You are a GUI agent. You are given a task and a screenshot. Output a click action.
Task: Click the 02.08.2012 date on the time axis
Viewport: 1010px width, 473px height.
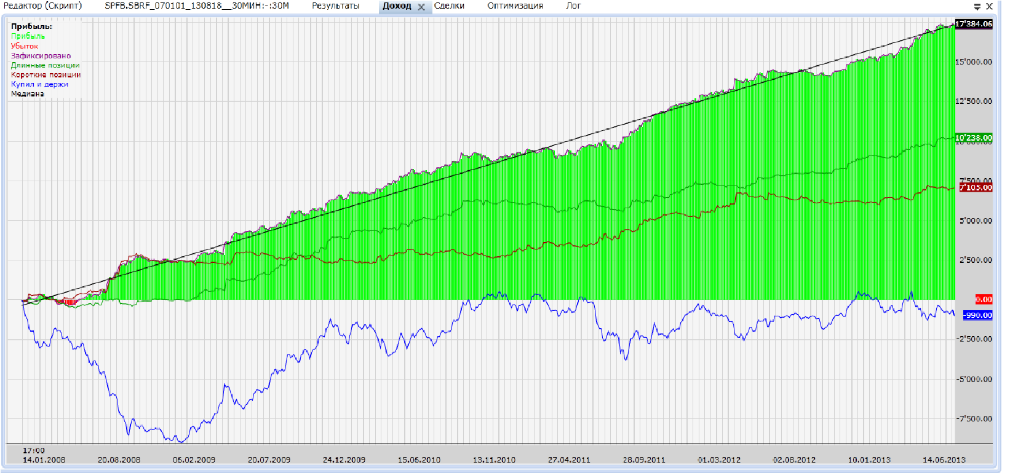(794, 459)
